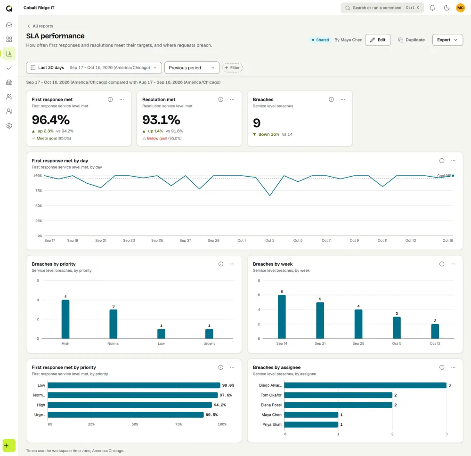Show info for Resolution met card
471x456 pixels.
221,99
